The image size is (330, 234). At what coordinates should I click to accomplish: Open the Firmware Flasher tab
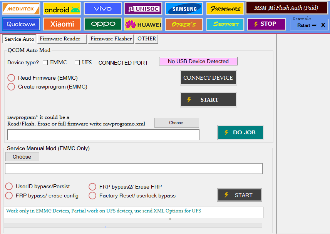coord(111,39)
